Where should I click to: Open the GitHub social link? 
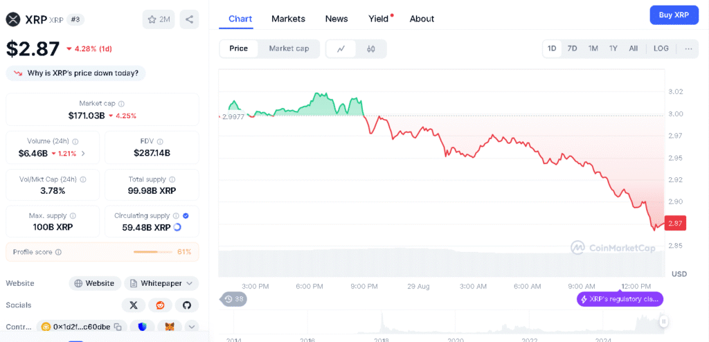pos(187,305)
